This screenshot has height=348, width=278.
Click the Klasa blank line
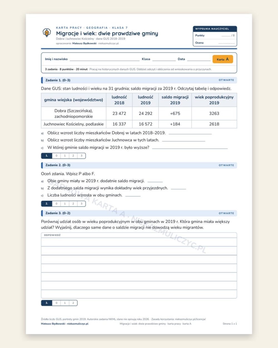pos(164,59)
